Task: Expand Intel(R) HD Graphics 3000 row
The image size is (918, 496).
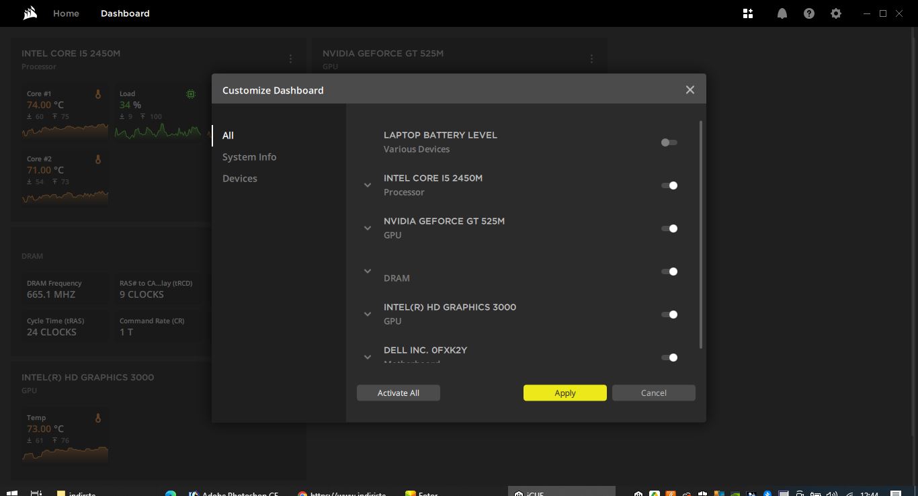Action: (368, 314)
